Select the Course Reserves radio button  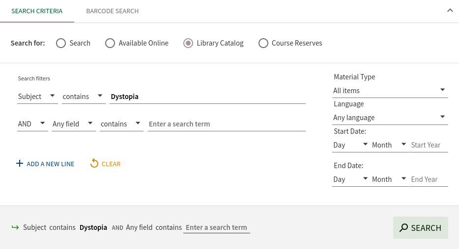pos(263,43)
